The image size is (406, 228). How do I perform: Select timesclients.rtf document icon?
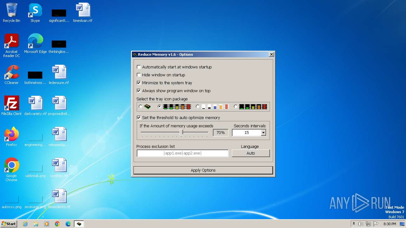(x=59, y=199)
